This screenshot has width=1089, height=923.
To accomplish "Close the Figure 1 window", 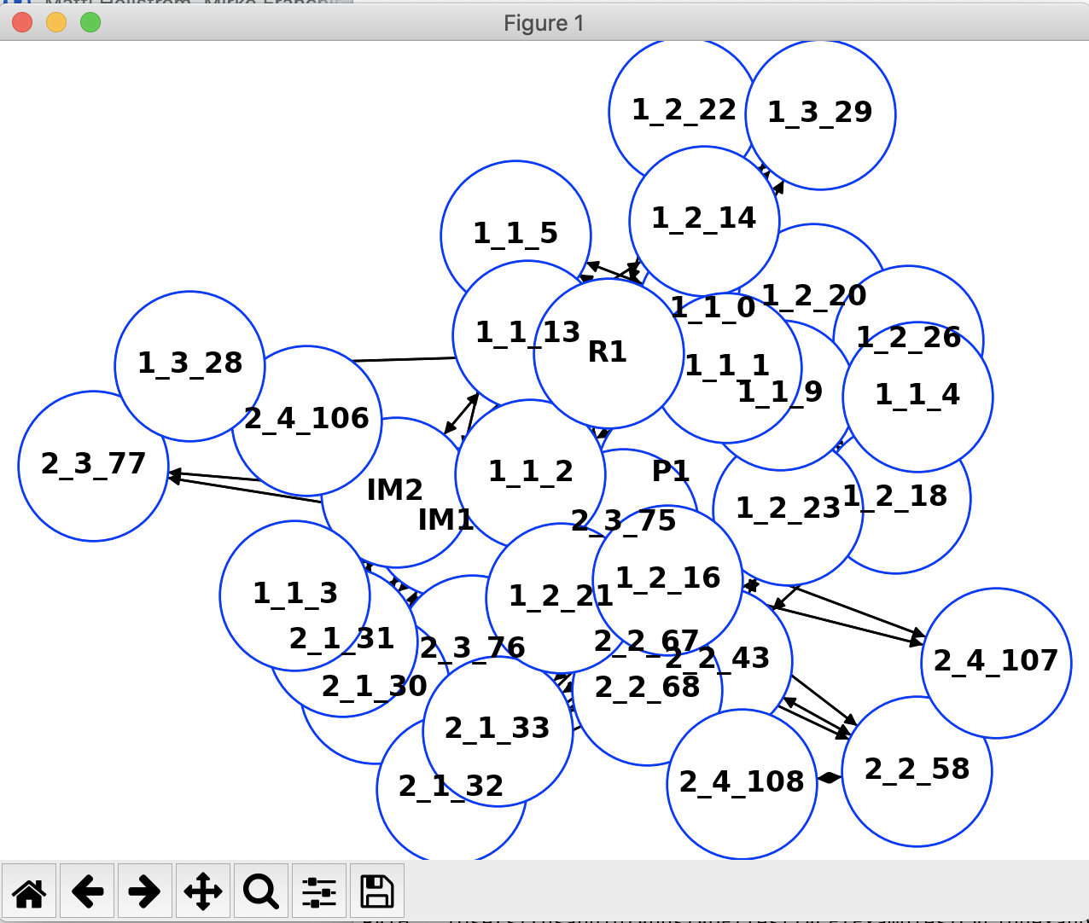I will (22, 23).
